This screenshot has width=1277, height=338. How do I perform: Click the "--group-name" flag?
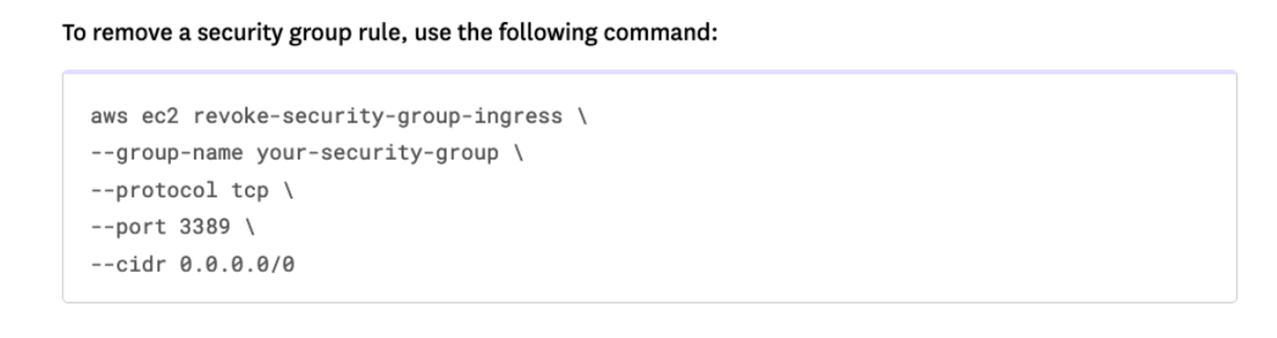pos(166,153)
